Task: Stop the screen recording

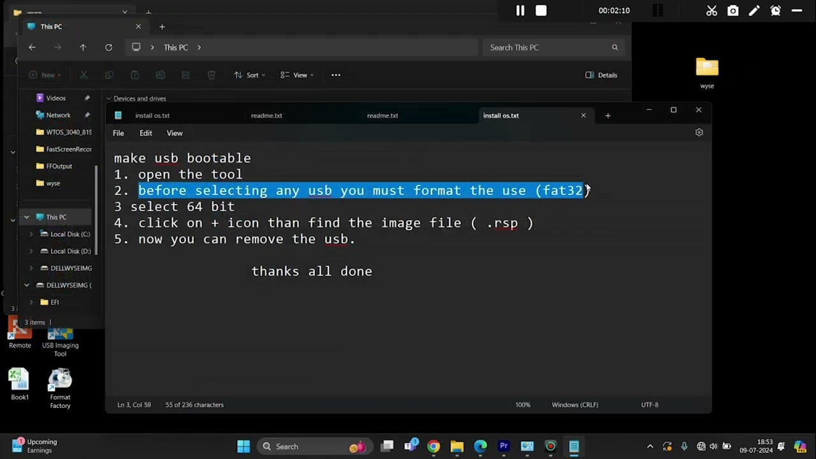Action: [x=541, y=11]
